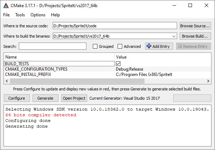Open the File menu
The width and height of the screenshot is (215, 150).
[6, 15]
